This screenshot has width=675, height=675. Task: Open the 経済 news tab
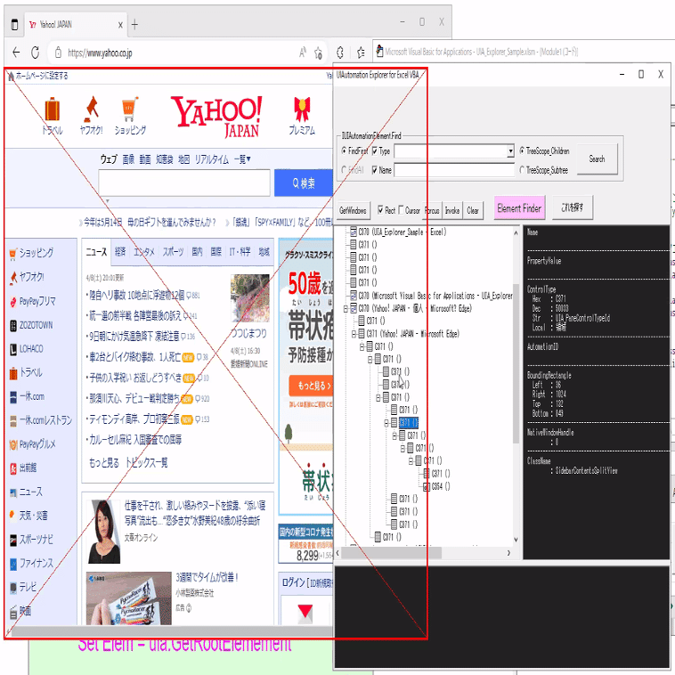coord(120,252)
